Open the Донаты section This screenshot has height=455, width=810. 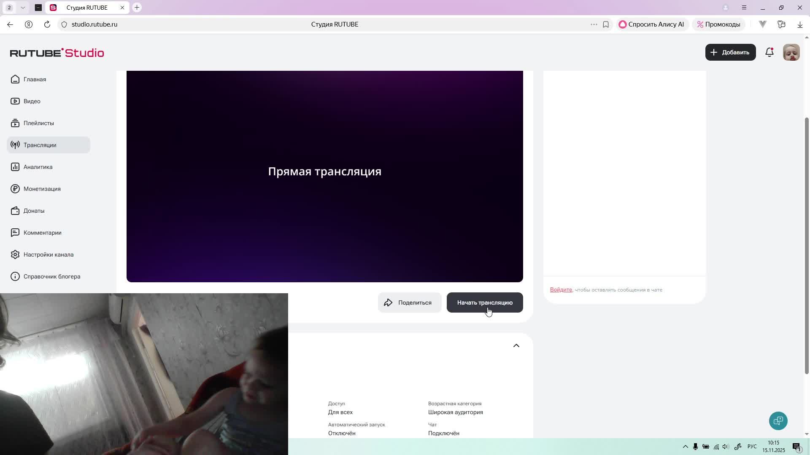pos(34,211)
